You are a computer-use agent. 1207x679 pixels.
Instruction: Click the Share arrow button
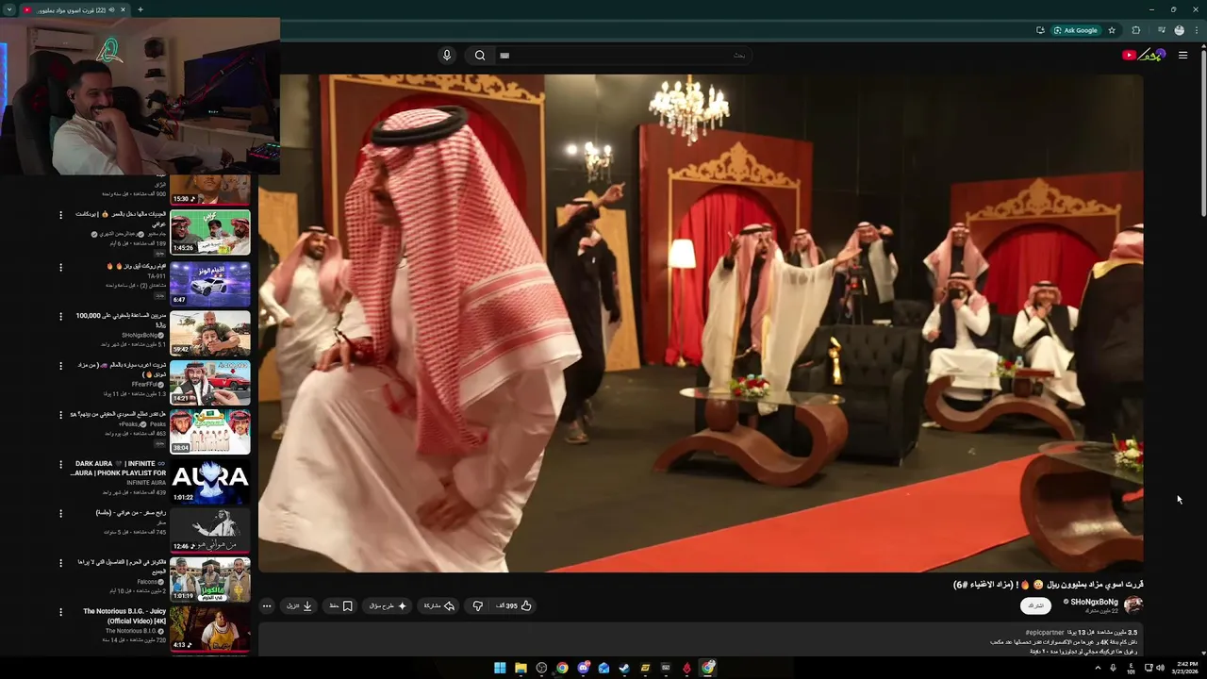(x=439, y=605)
